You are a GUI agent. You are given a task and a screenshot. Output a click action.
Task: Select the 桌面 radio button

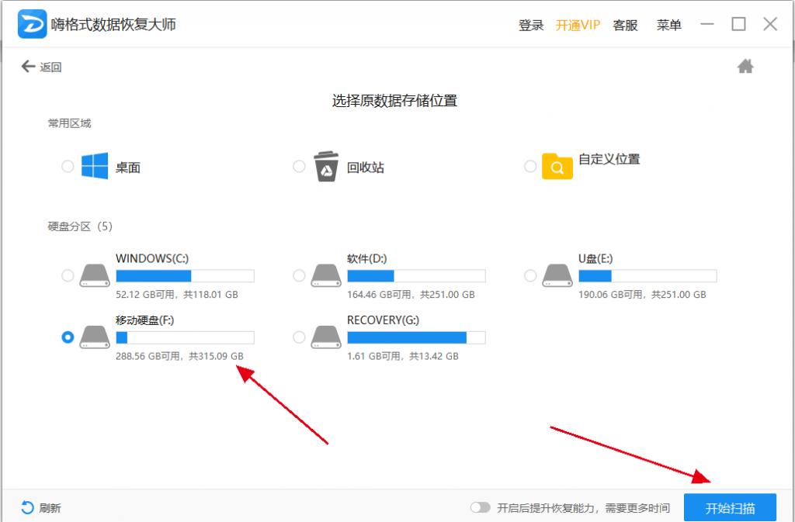[68, 166]
